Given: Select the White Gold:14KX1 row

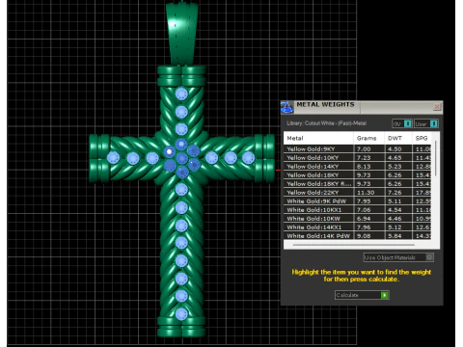Looking at the screenshot, I should coord(358,227).
